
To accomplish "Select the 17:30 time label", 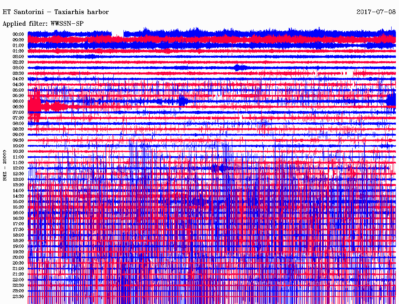I will [18, 230].
